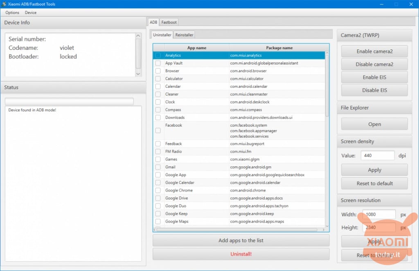Toggle the Clock app checkbox
419x271 pixels.
(158, 102)
